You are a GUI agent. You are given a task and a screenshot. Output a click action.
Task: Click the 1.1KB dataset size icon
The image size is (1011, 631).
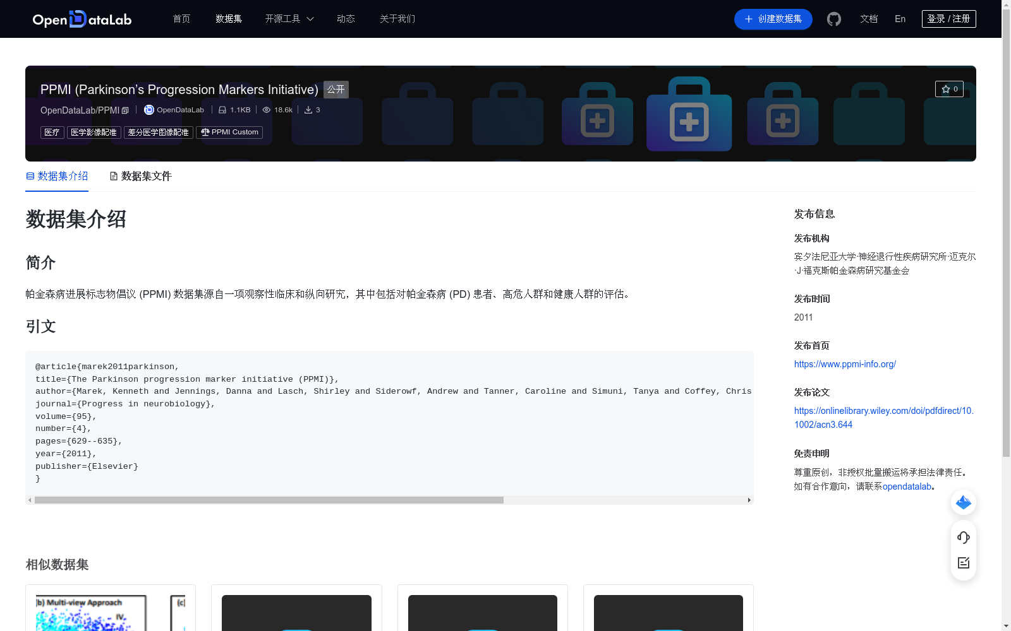coord(222,110)
